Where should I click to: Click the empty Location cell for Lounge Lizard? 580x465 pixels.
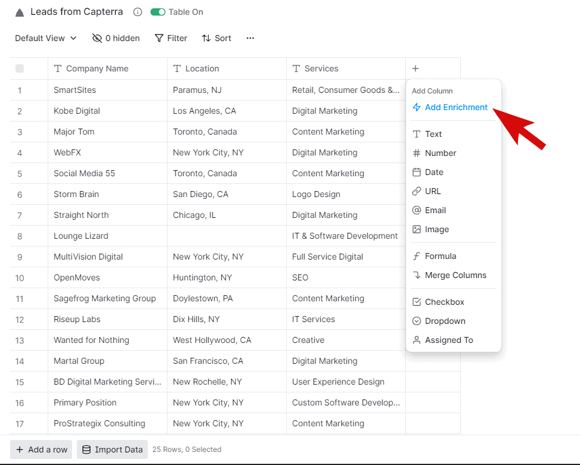(x=227, y=236)
